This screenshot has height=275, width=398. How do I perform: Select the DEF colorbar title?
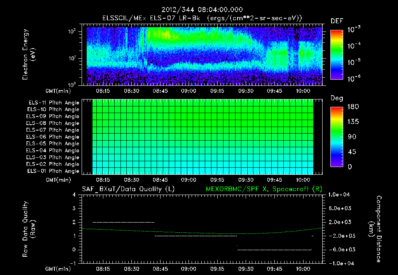pyautogui.click(x=337, y=21)
